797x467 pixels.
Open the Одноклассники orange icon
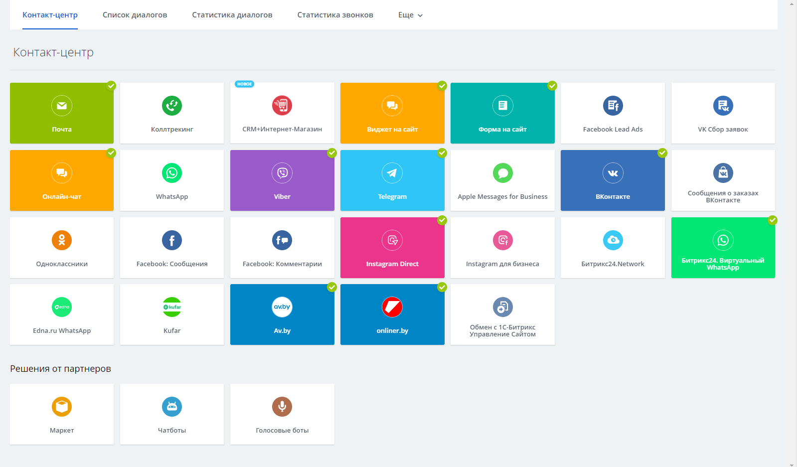(x=62, y=240)
